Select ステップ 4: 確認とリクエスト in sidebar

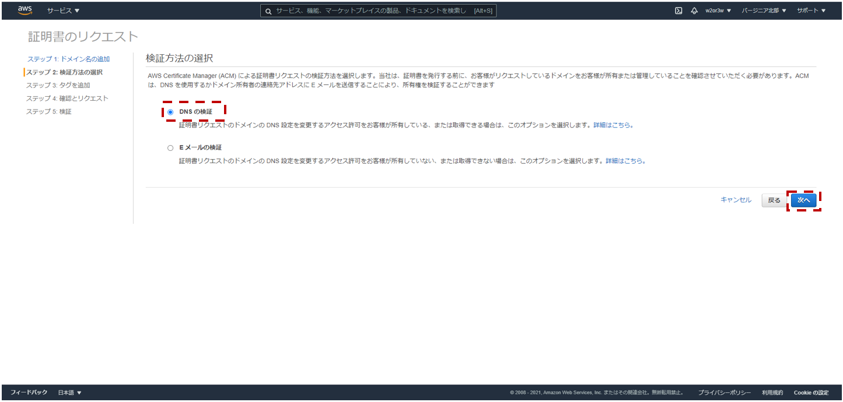67,98
